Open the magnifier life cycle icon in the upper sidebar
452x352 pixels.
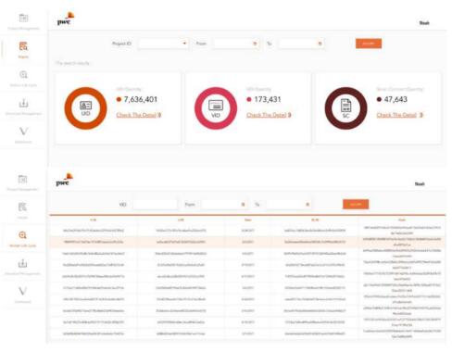tap(23, 75)
